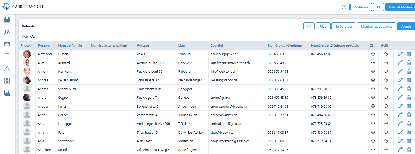Image resolution: width=415 pixels, height=154 pixels.
Task: Open André Cogno profile photo
Action: coord(27,97)
